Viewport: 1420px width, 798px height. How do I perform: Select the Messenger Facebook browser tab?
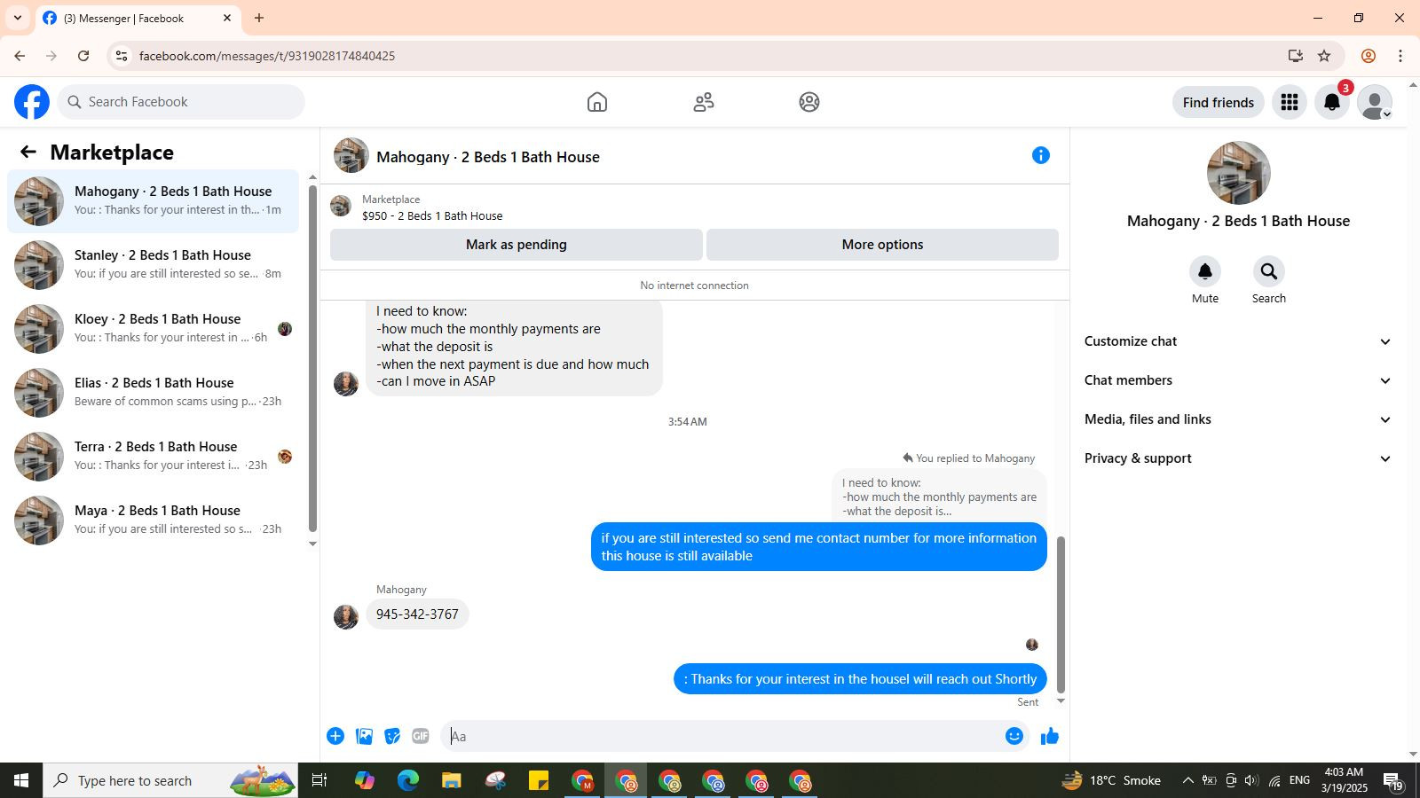(x=138, y=18)
